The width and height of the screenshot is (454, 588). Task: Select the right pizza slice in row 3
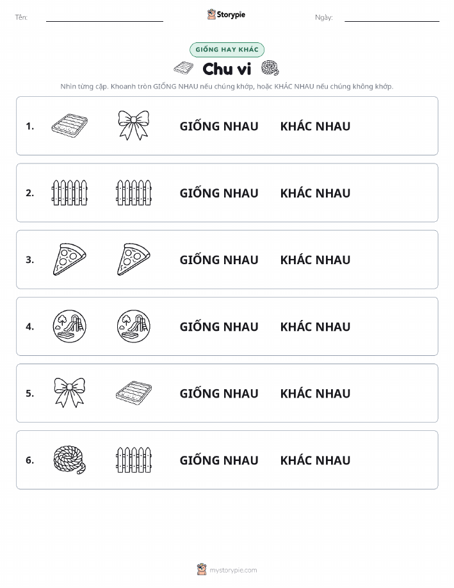tap(134, 260)
